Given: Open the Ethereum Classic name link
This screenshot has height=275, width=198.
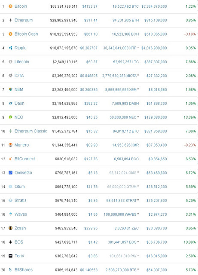Looking at the screenshot, I should pyautogui.click(x=30, y=131).
